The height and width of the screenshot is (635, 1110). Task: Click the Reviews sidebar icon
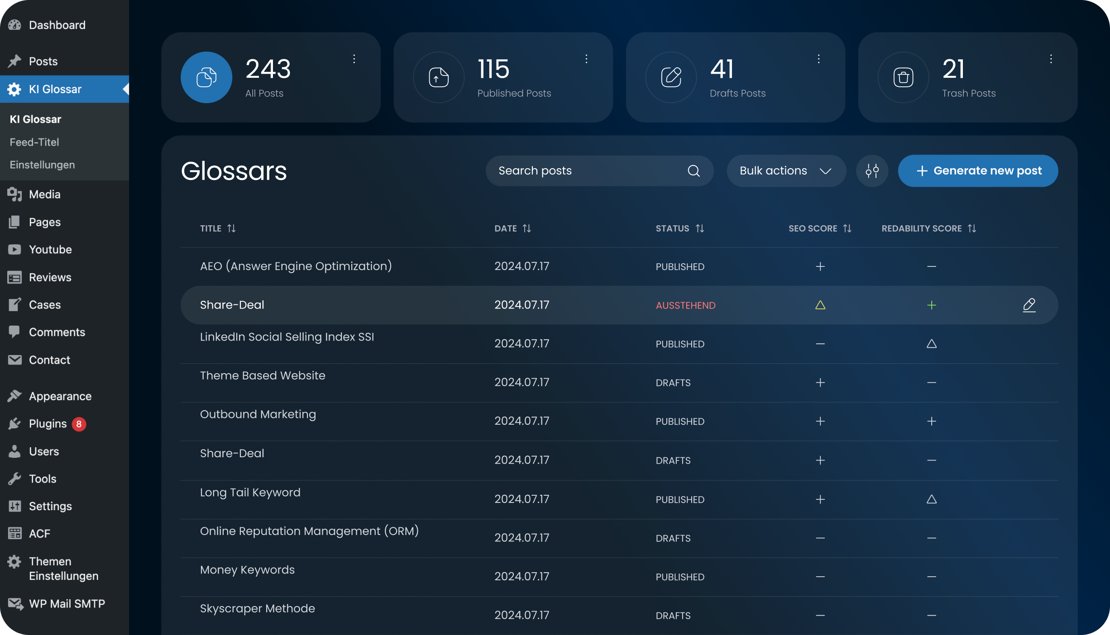[x=14, y=277]
